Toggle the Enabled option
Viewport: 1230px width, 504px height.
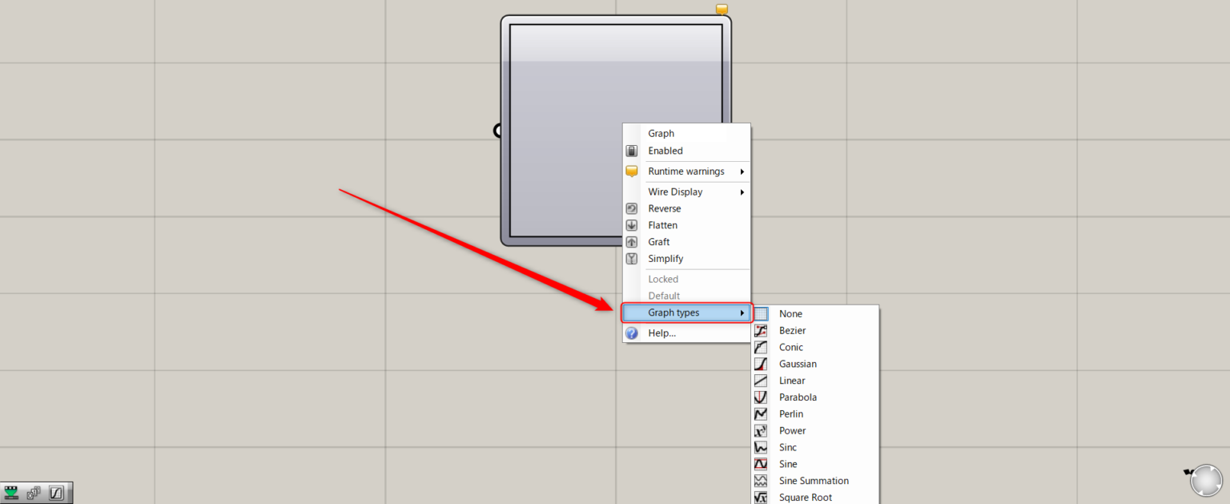665,151
